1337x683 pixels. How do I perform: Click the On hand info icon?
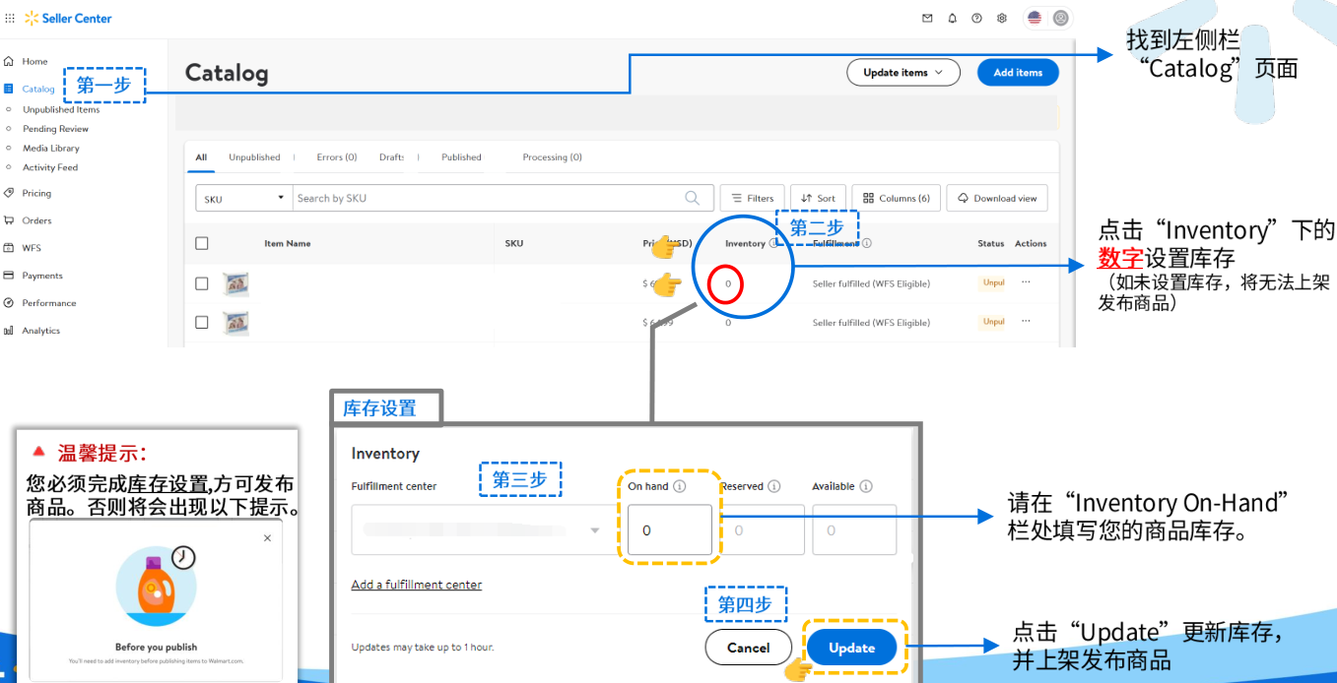tap(680, 486)
